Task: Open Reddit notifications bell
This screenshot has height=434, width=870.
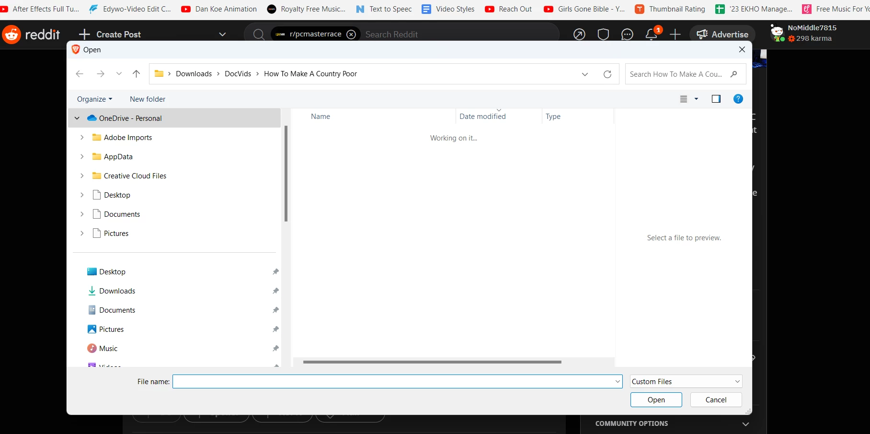Action: click(651, 35)
